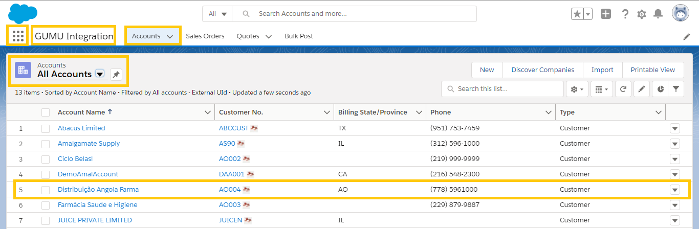Click the Edit List pencil icon
This screenshot has height=229, width=699.
click(641, 89)
